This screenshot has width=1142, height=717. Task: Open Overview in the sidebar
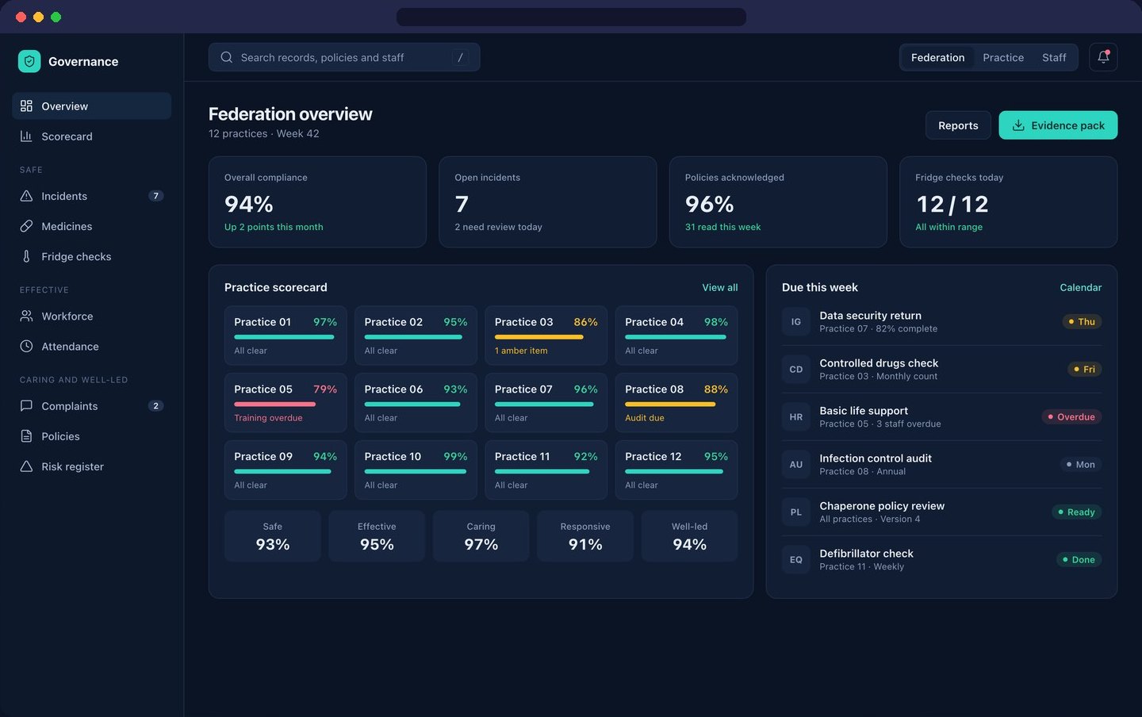click(91, 105)
